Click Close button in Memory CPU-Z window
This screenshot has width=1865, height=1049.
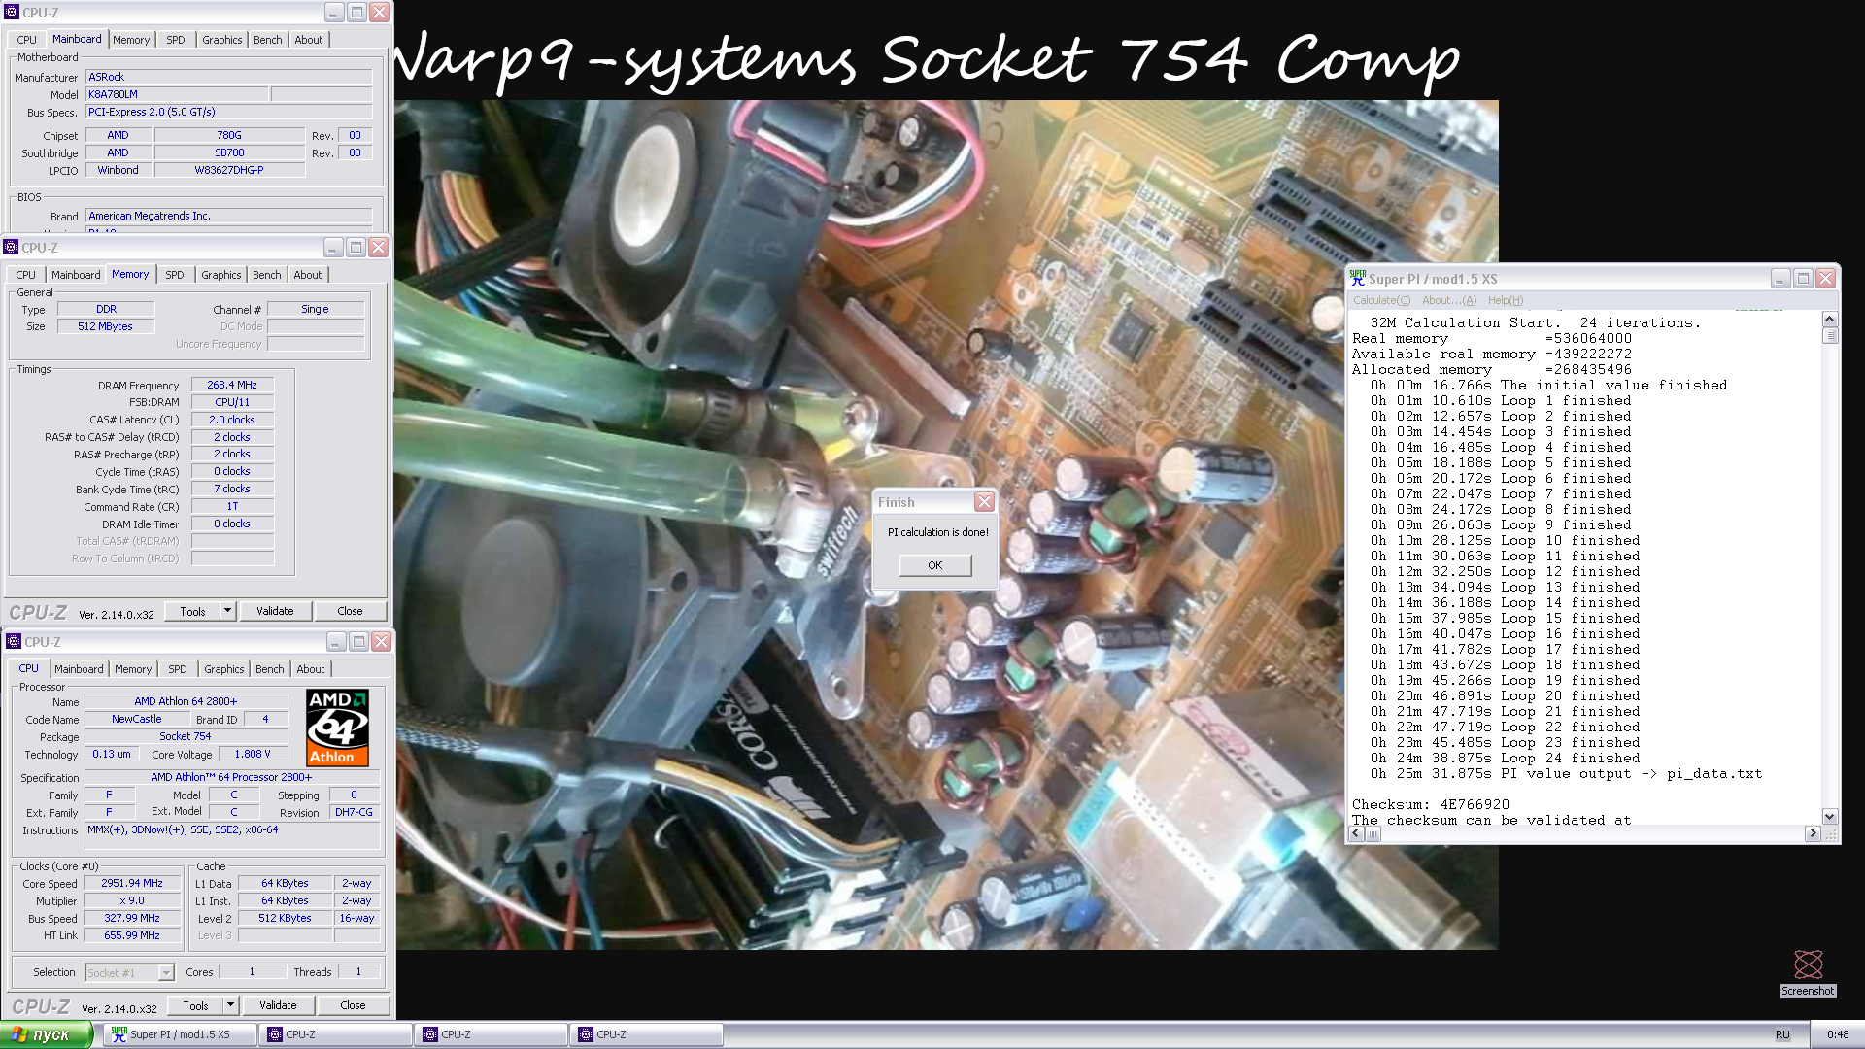pyautogui.click(x=350, y=611)
